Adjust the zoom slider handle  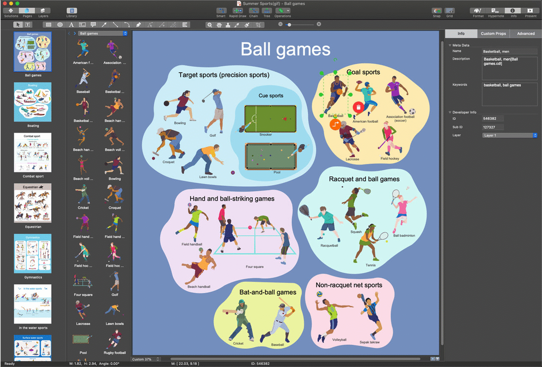(289, 24)
